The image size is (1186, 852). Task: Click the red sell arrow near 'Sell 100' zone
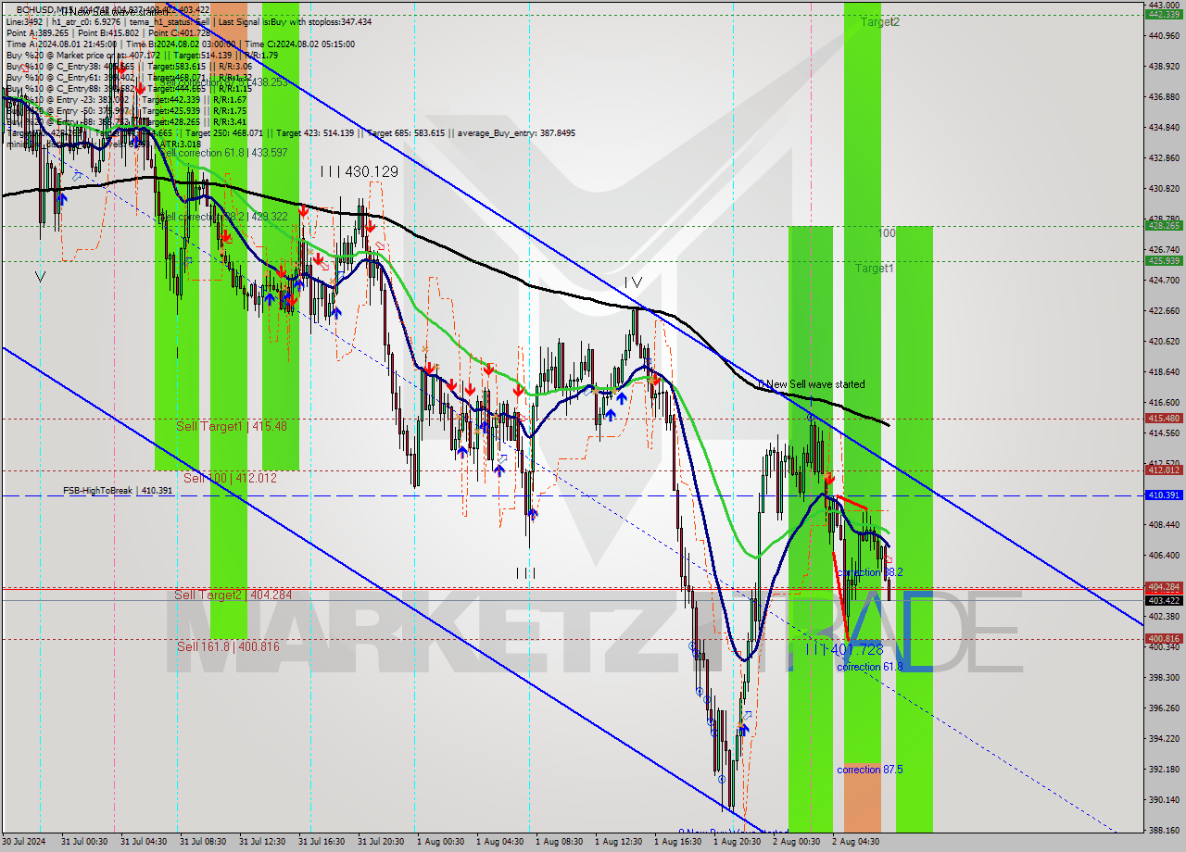point(829,478)
